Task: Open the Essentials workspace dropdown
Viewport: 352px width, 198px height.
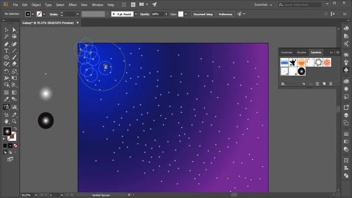Action: tap(263, 5)
